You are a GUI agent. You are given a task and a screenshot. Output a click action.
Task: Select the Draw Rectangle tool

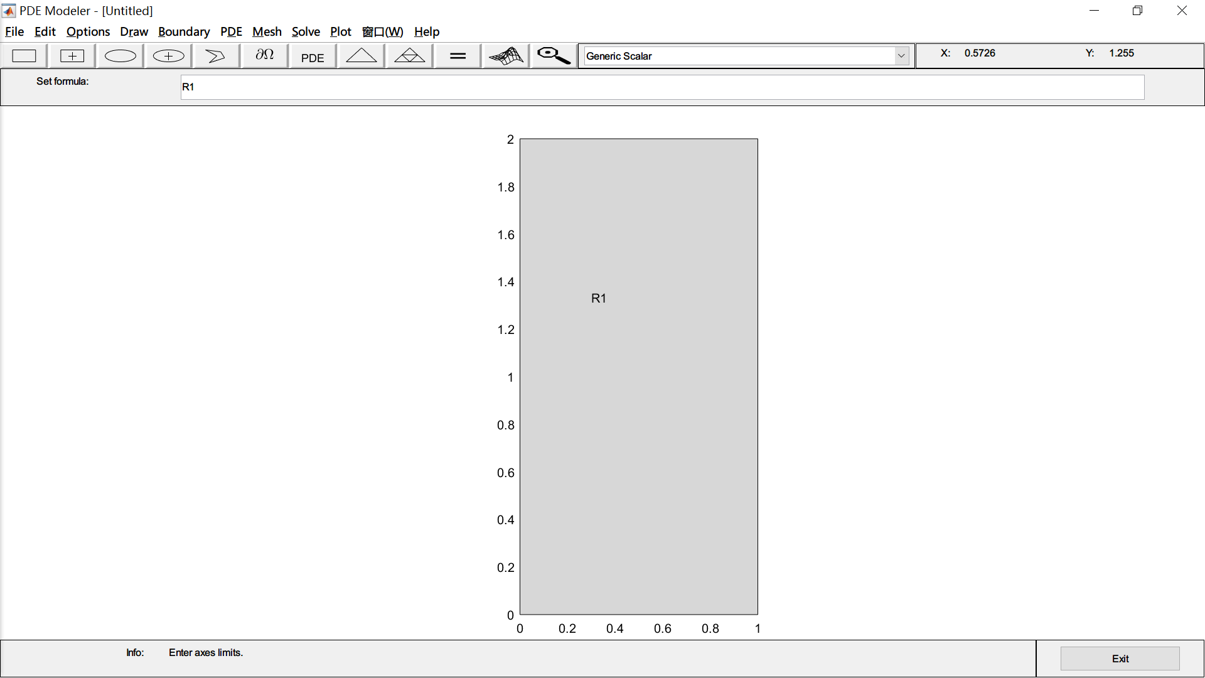(24, 55)
